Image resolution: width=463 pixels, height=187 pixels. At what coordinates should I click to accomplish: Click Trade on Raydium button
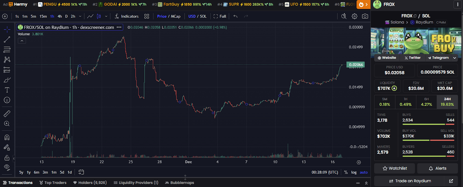pos(410,181)
